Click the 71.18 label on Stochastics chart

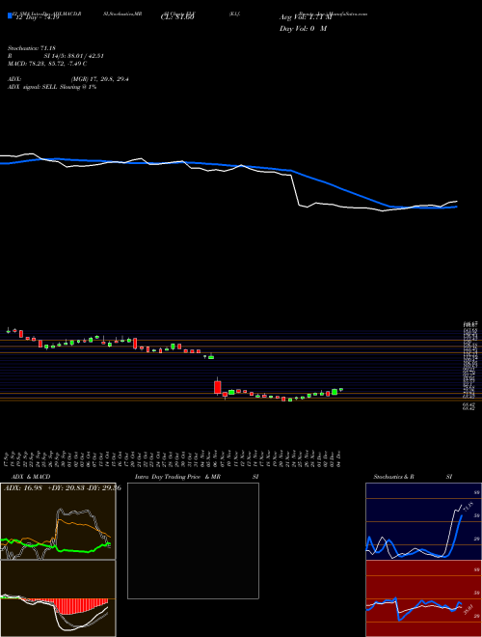[469, 508]
